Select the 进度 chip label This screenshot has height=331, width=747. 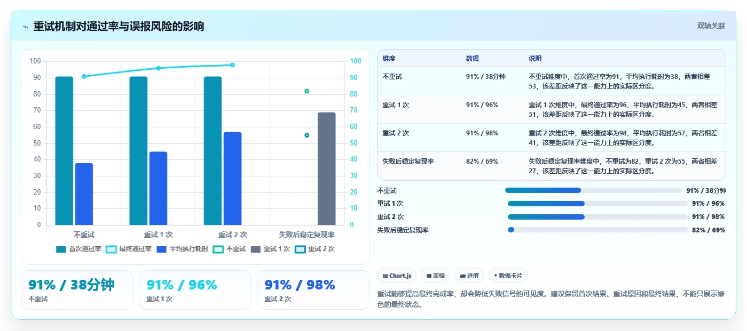pos(473,276)
